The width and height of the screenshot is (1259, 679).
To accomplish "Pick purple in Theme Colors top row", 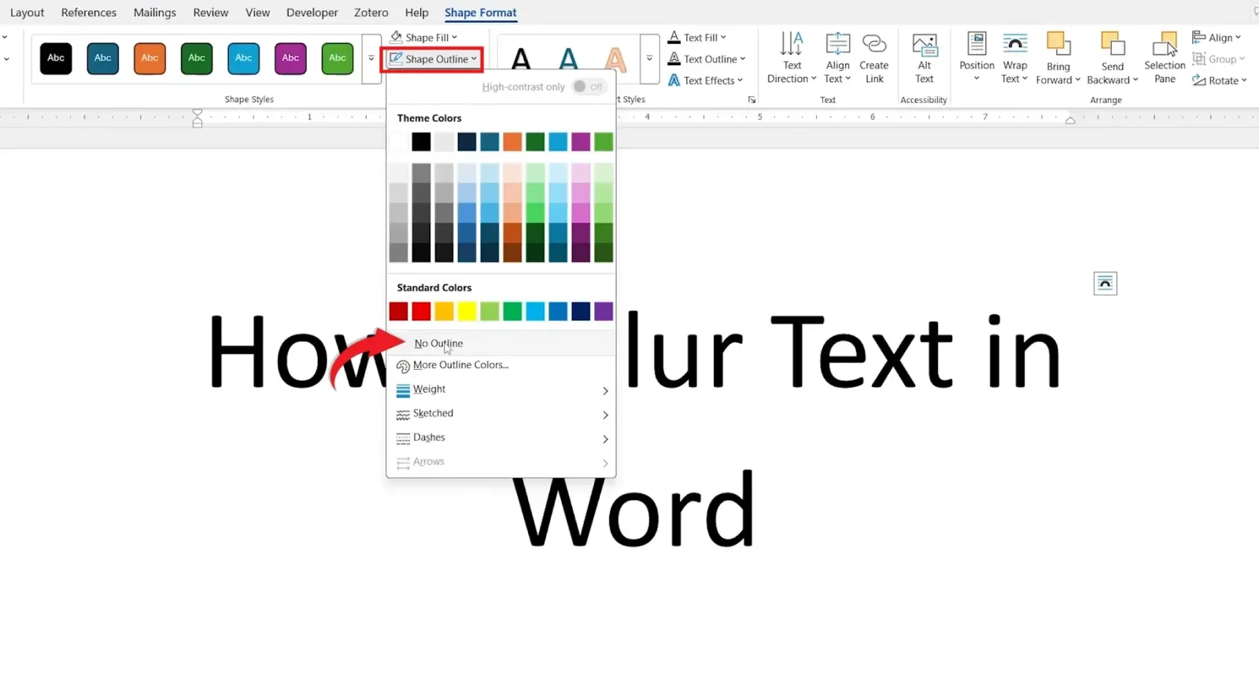I will tap(581, 142).
